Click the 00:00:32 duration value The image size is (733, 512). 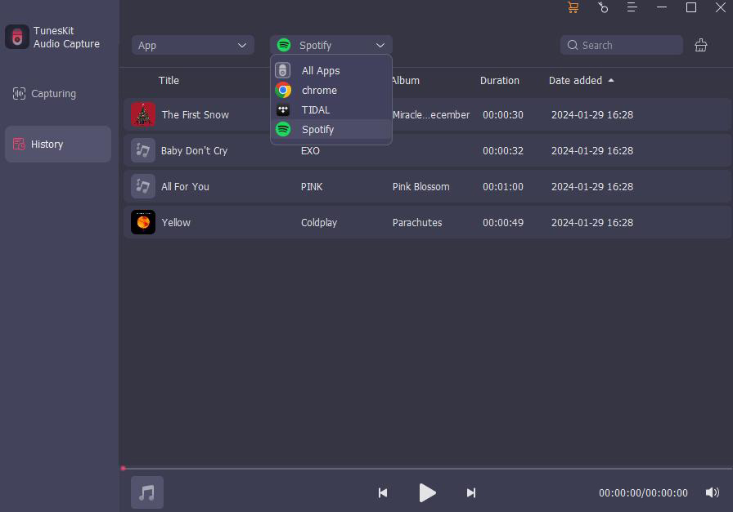[x=503, y=150]
